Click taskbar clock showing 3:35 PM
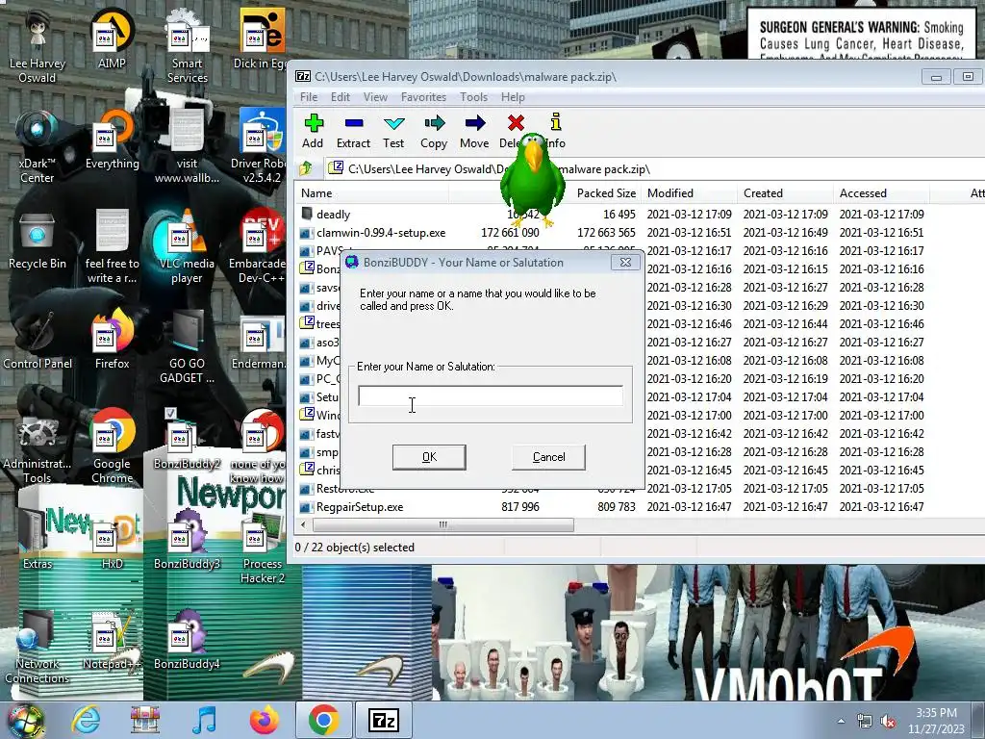985x739 pixels. point(936,721)
